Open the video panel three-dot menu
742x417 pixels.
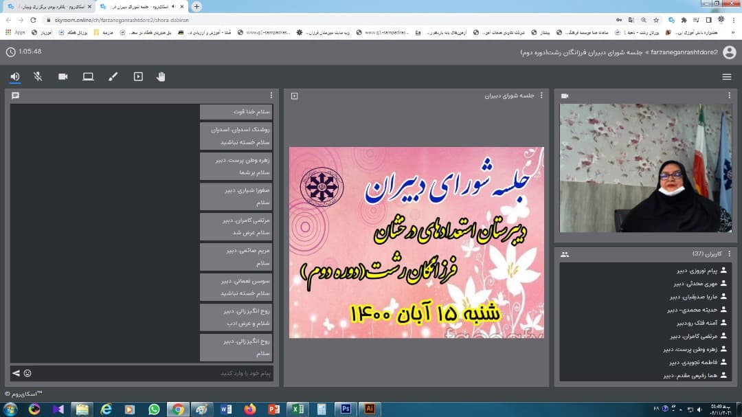click(x=730, y=95)
